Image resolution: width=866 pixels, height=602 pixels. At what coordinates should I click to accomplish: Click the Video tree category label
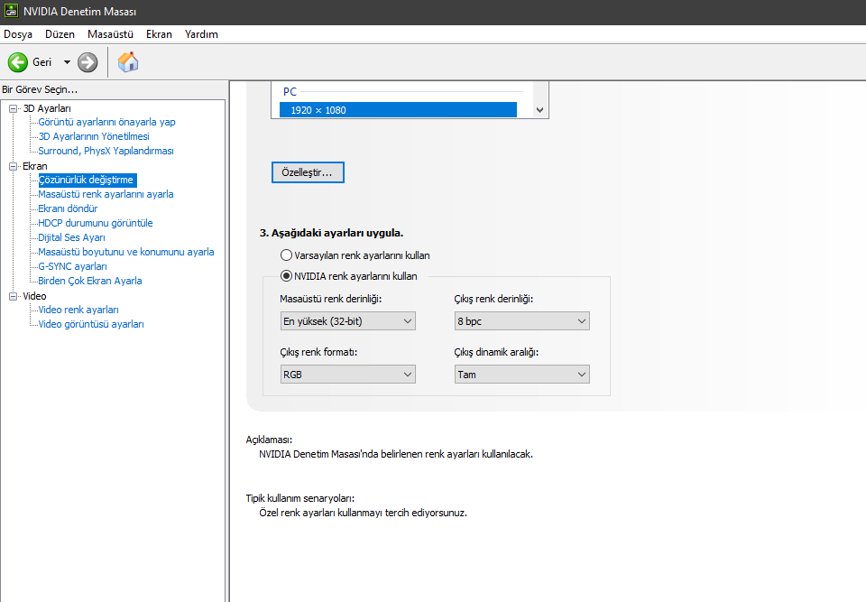[34, 296]
